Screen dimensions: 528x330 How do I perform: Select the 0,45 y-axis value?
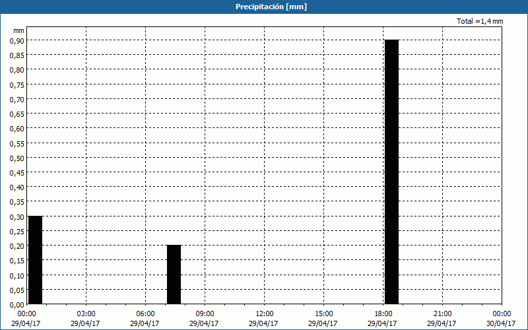pos(17,172)
